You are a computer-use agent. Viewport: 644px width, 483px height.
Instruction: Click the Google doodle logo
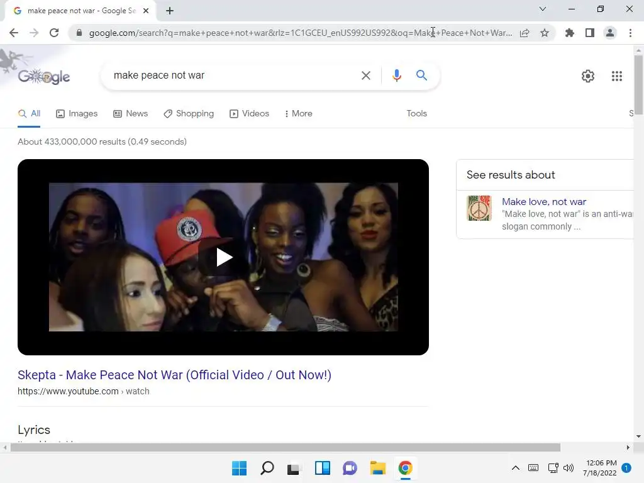pos(44,76)
